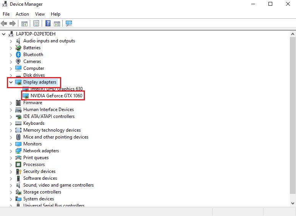Click the Computer monitor icon
This screenshot has height=216, width=296.
pyautogui.click(x=18, y=68)
